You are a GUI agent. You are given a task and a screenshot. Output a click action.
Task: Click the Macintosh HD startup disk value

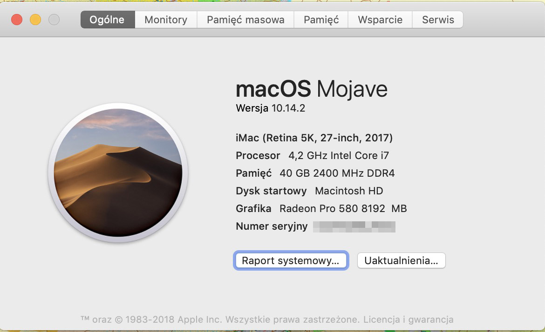pyautogui.click(x=349, y=191)
